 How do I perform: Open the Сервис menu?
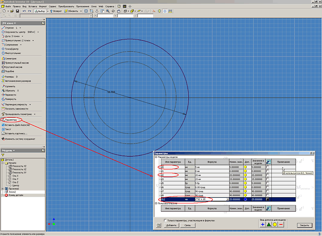coord(52,6)
